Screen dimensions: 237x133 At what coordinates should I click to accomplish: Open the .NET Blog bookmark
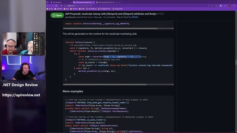tap(74, 9)
